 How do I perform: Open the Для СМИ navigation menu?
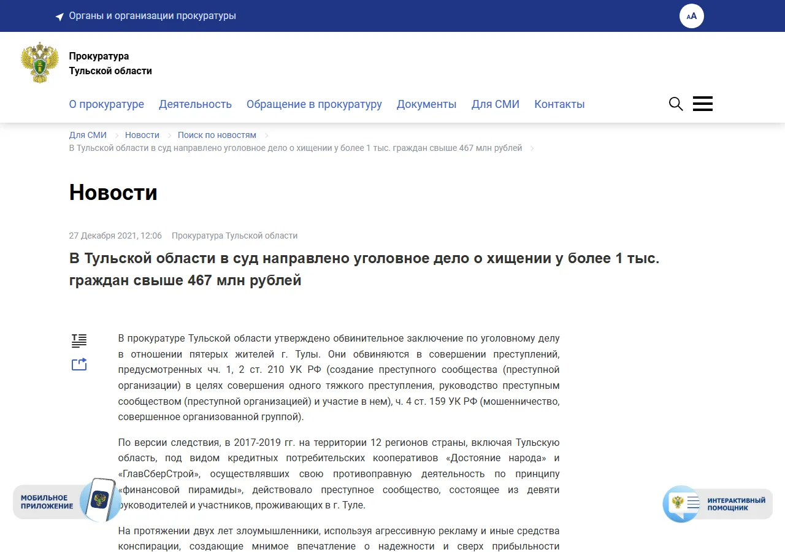click(496, 104)
